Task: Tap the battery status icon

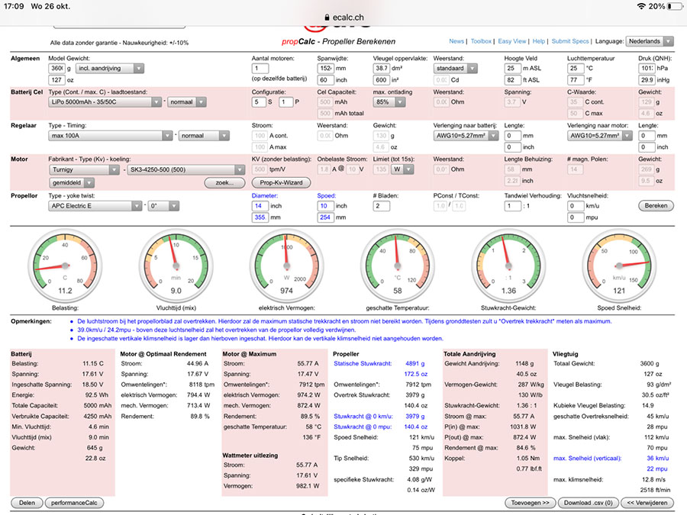Action: pyautogui.click(x=675, y=6)
